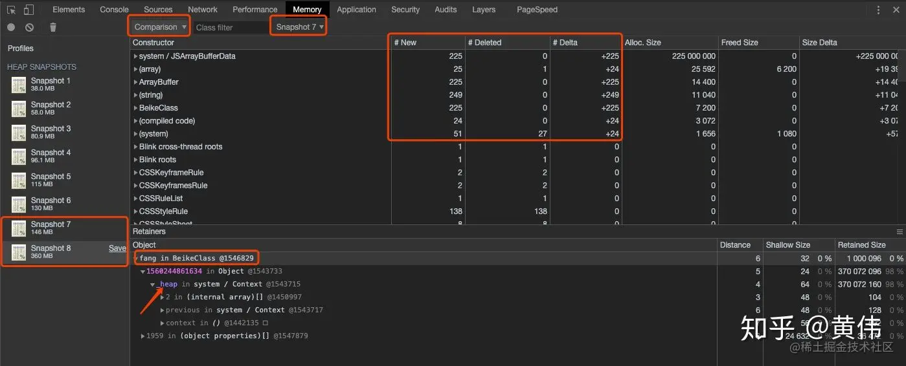
Task: Open the Comparison view dropdown
Action: [x=160, y=27]
